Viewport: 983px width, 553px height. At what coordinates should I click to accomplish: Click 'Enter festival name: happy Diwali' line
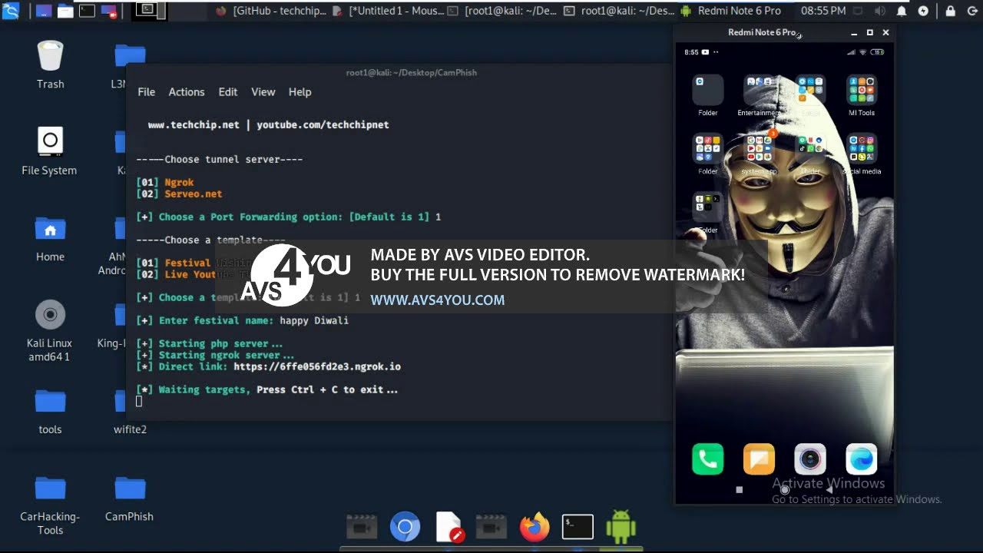[243, 320]
